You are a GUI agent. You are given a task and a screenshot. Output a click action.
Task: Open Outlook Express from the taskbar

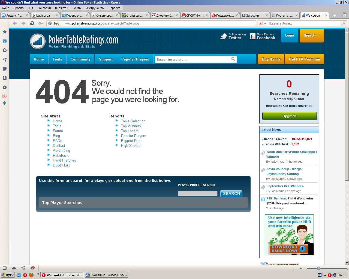[106, 275]
